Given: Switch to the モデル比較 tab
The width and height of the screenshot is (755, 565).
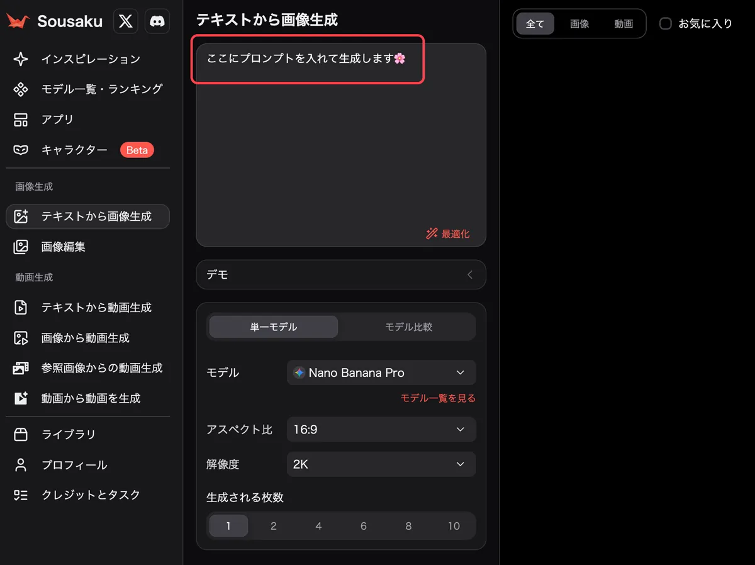Looking at the screenshot, I should click(x=408, y=327).
